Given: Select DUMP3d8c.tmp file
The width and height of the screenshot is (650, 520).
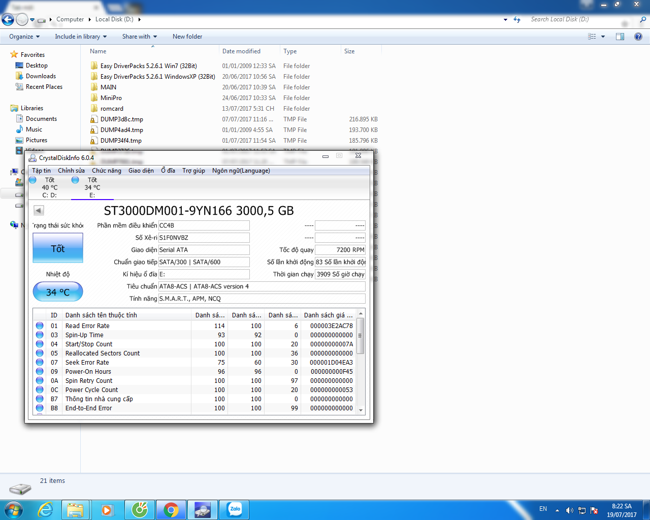Looking at the screenshot, I should pyautogui.click(x=122, y=119).
